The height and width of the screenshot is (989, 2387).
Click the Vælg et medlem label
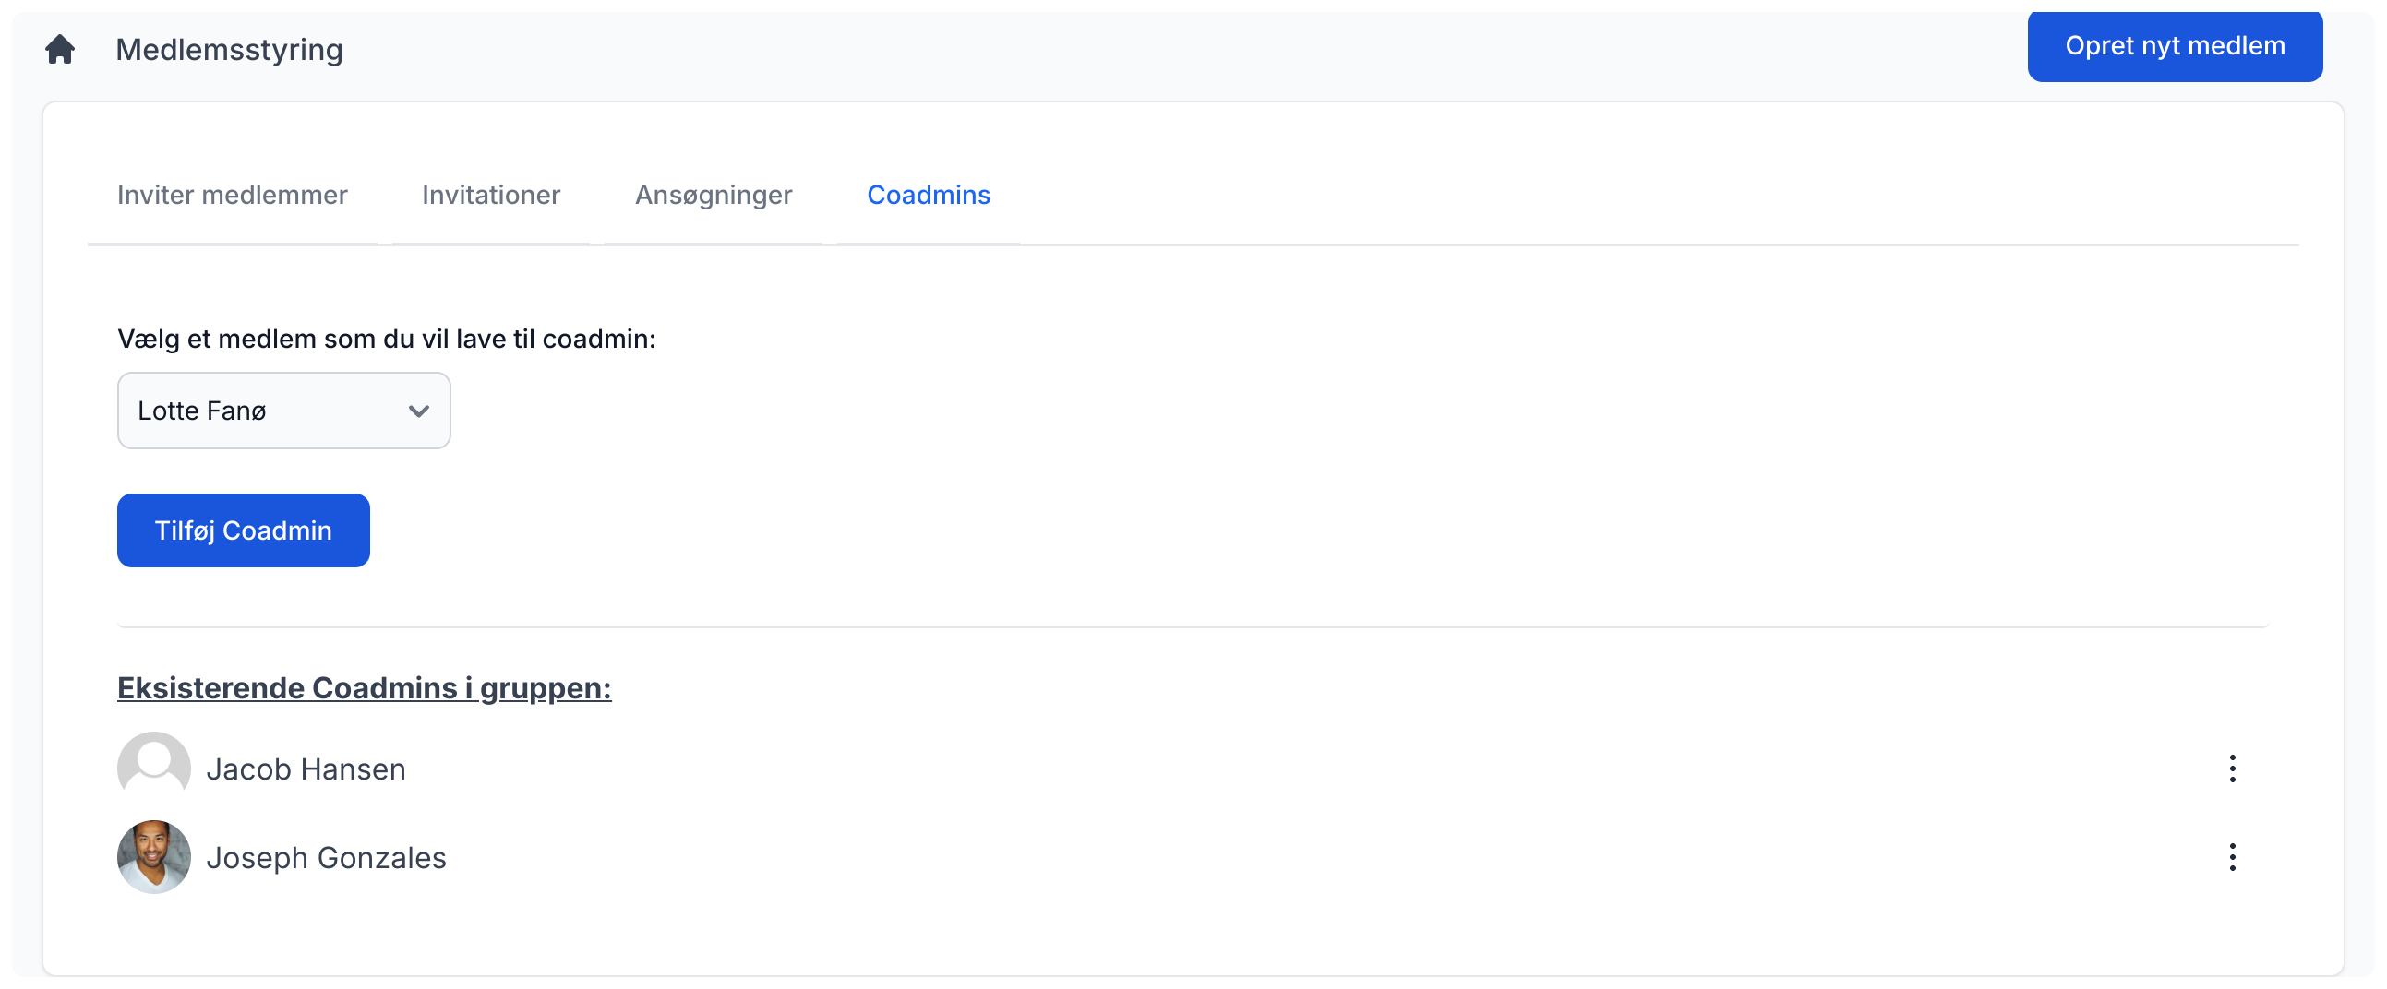[387, 339]
